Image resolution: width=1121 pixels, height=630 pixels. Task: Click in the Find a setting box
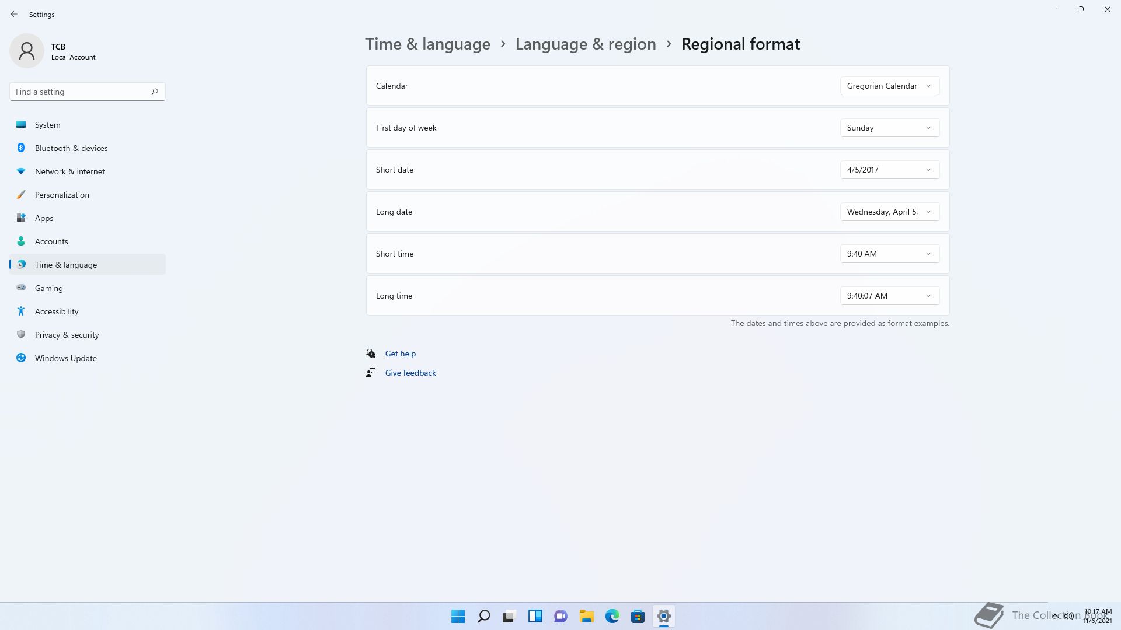[x=88, y=92]
